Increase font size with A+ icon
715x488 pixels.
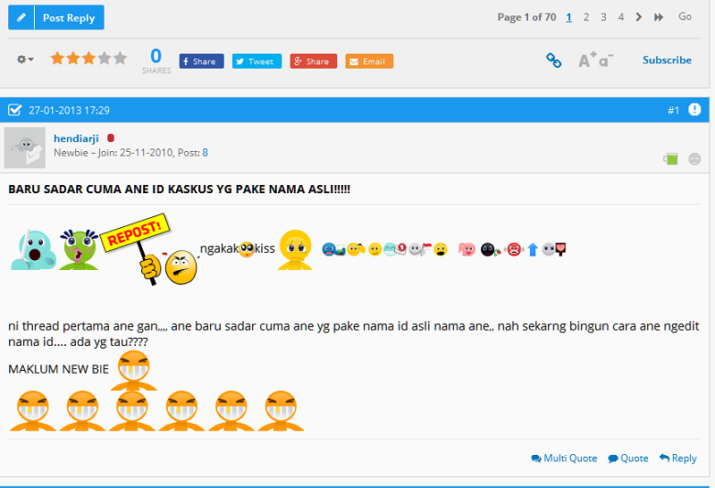(x=587, y=60)
